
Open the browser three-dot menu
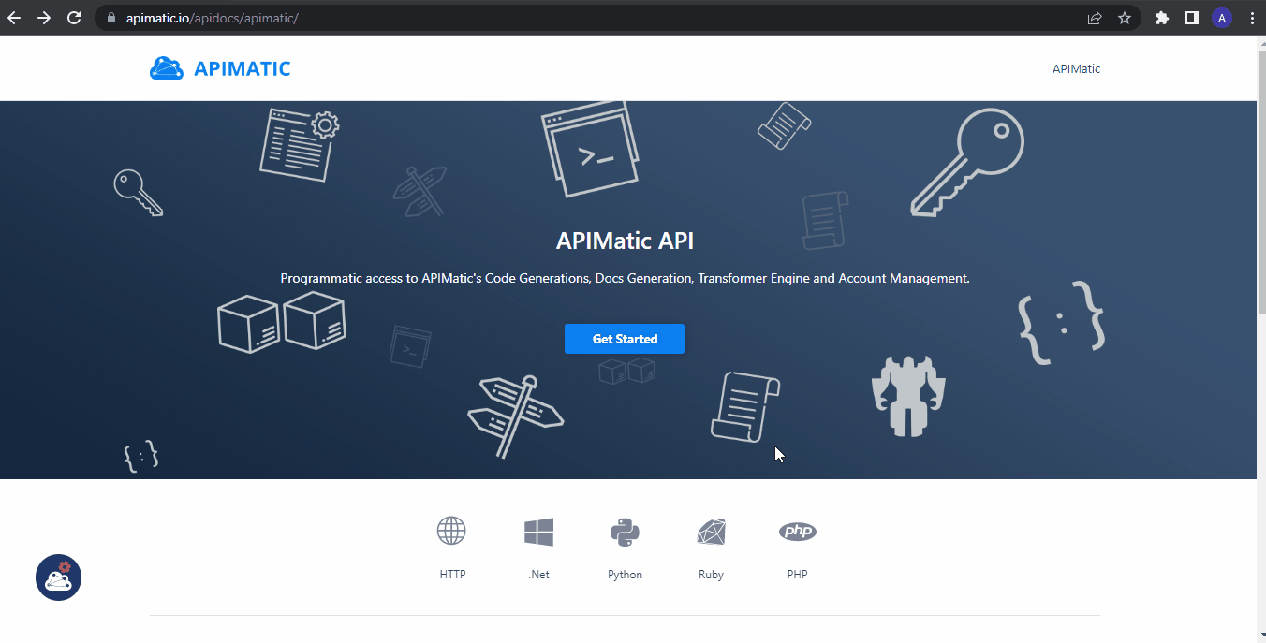pyautogui.click(x=1252, y=17)
